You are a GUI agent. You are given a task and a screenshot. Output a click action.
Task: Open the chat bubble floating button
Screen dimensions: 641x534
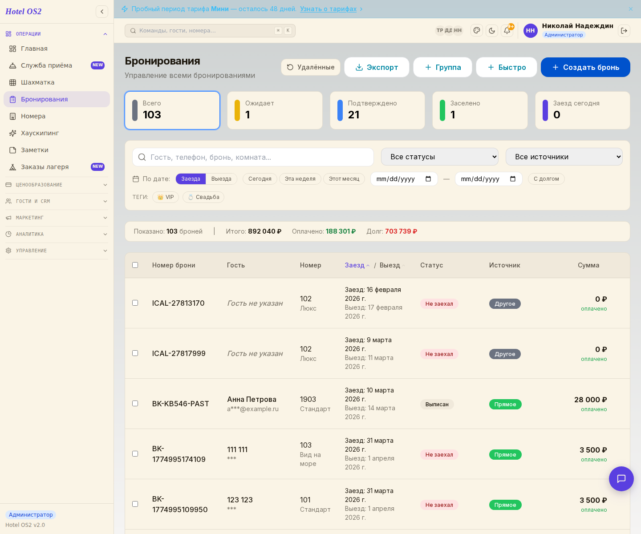pyautogui.click(x=621, y=479)
